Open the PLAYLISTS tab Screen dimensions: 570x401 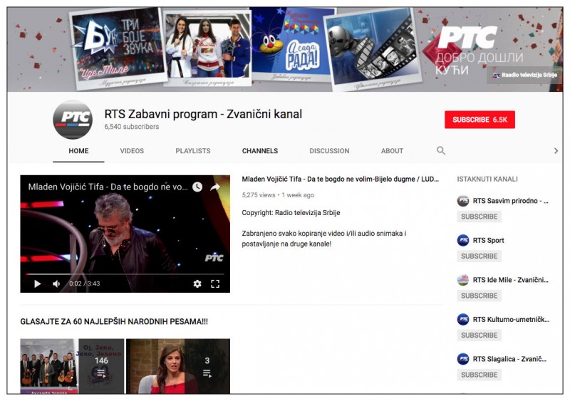(193, 151)
